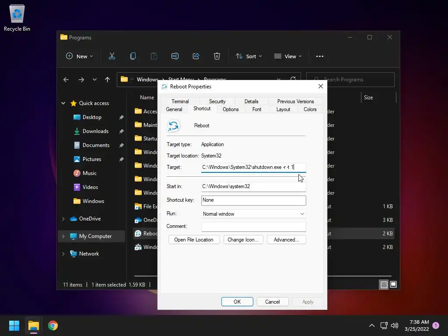Open the New dropdown in Explorer
Screen dimensions: 448x336
click(x=80, y=56)
